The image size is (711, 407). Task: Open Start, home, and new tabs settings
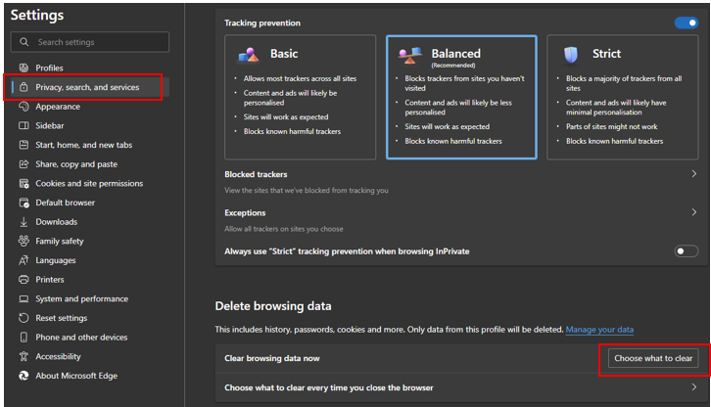click(84, 145)
